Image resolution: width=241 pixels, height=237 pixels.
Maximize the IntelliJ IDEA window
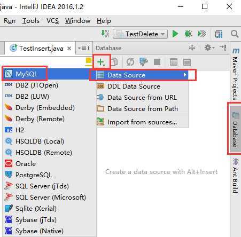205,6
